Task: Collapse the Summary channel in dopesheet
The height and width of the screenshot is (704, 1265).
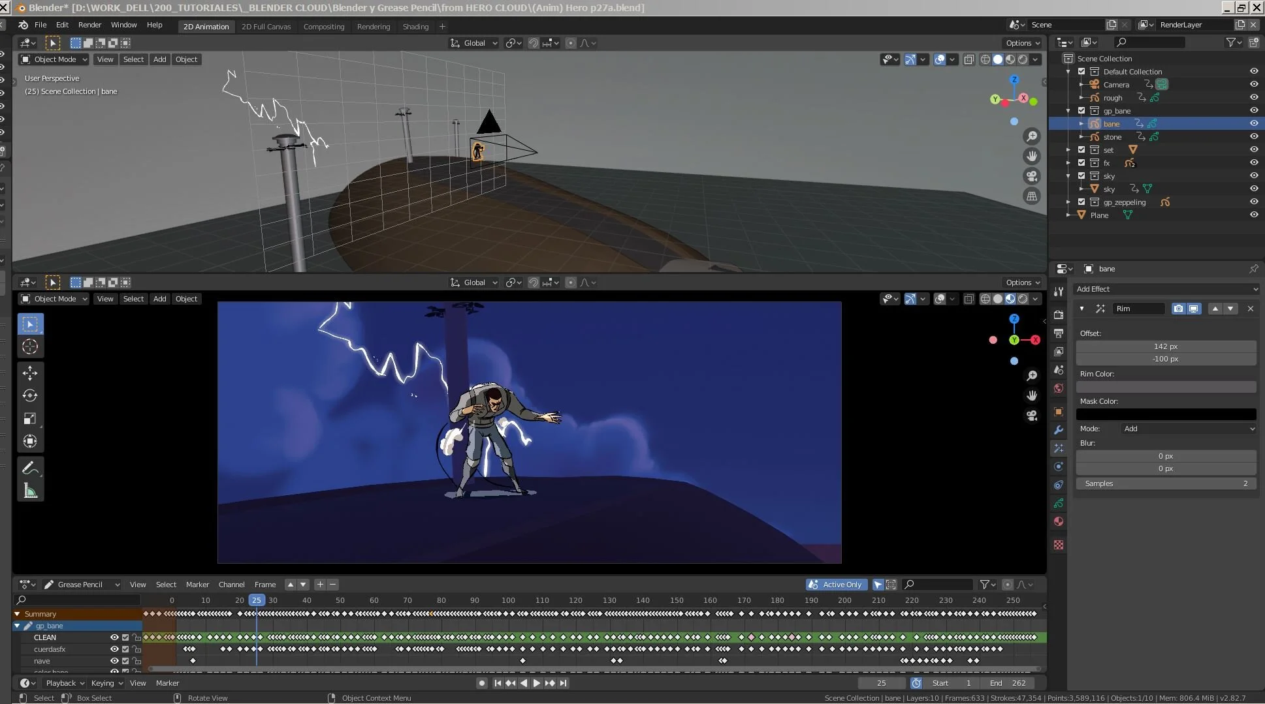Action: tap(17, 614)
